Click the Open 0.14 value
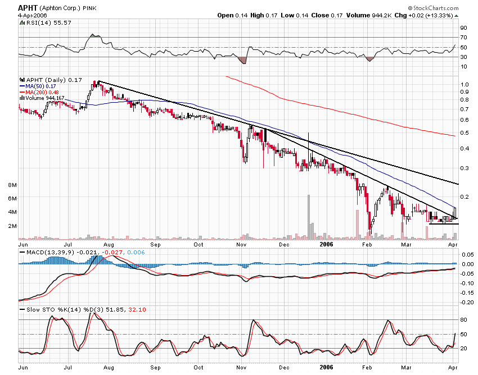Viewport: 478px width, 375px height. 232,15
